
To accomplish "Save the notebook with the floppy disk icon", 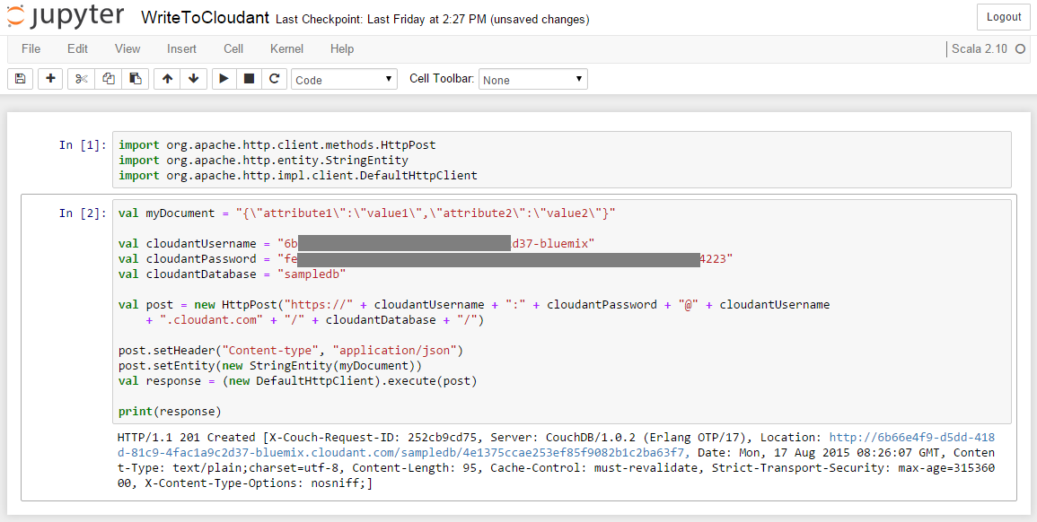I will [20, 79].
